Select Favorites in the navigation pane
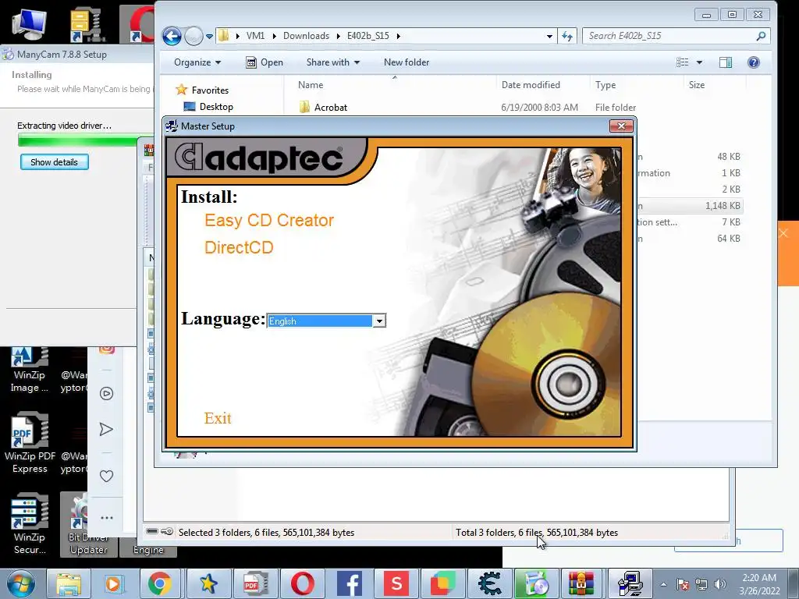This screenshot has width=799, height=599. 209,90
